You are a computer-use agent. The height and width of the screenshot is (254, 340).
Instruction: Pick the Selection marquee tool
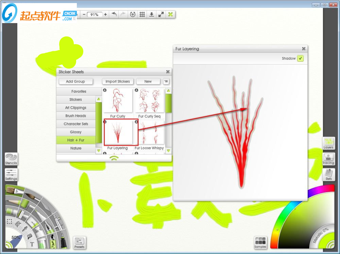tap(10, 222)
